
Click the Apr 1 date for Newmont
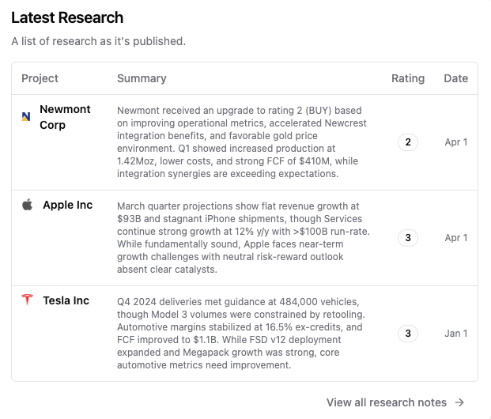[x=456, y=142]
